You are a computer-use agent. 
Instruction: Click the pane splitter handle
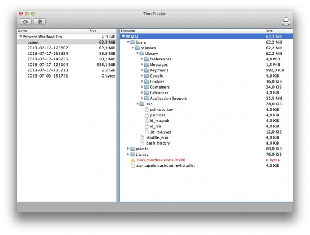pyautogui.click(x=118, y=115)
